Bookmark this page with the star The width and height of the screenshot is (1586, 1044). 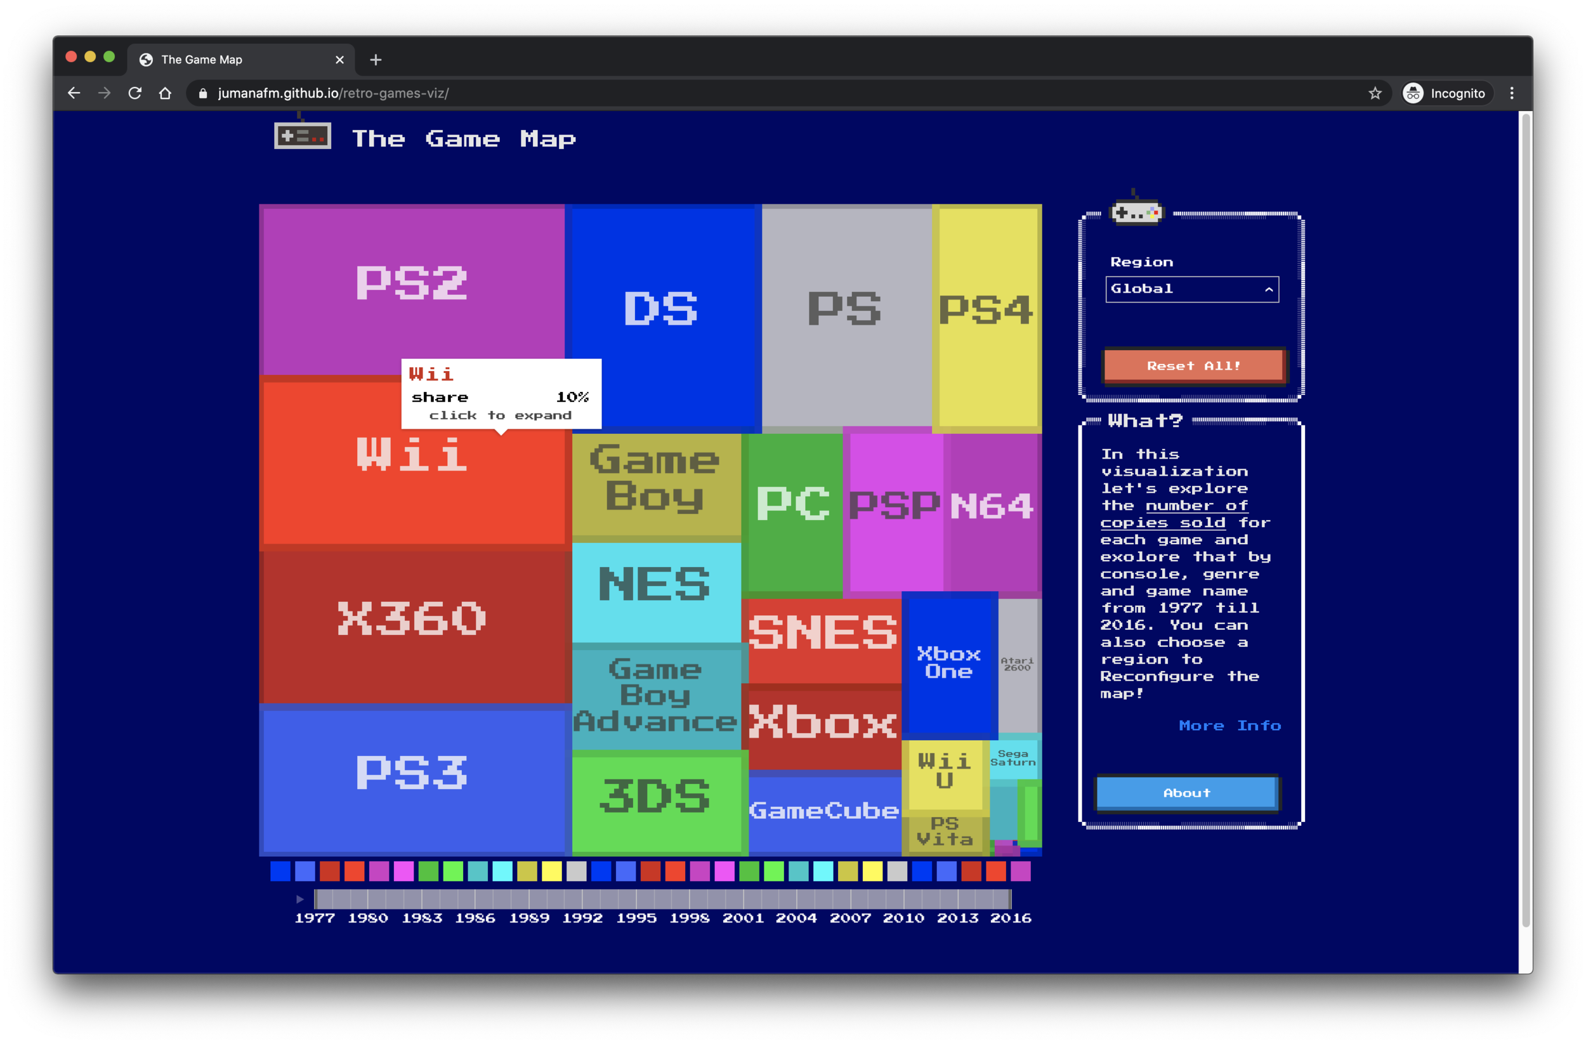pos(1375,93)
